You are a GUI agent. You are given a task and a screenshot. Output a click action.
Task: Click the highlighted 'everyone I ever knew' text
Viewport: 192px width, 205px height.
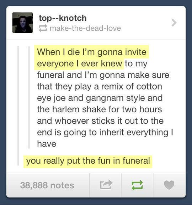click(x=80, y=63)
